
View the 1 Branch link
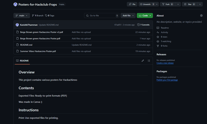[37, 15]
